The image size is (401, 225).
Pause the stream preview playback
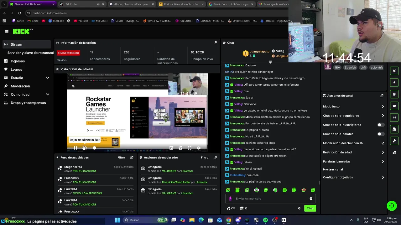point(76,148)
